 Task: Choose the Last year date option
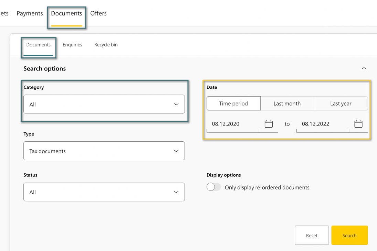pyautogui.click(x=341, y=103)
